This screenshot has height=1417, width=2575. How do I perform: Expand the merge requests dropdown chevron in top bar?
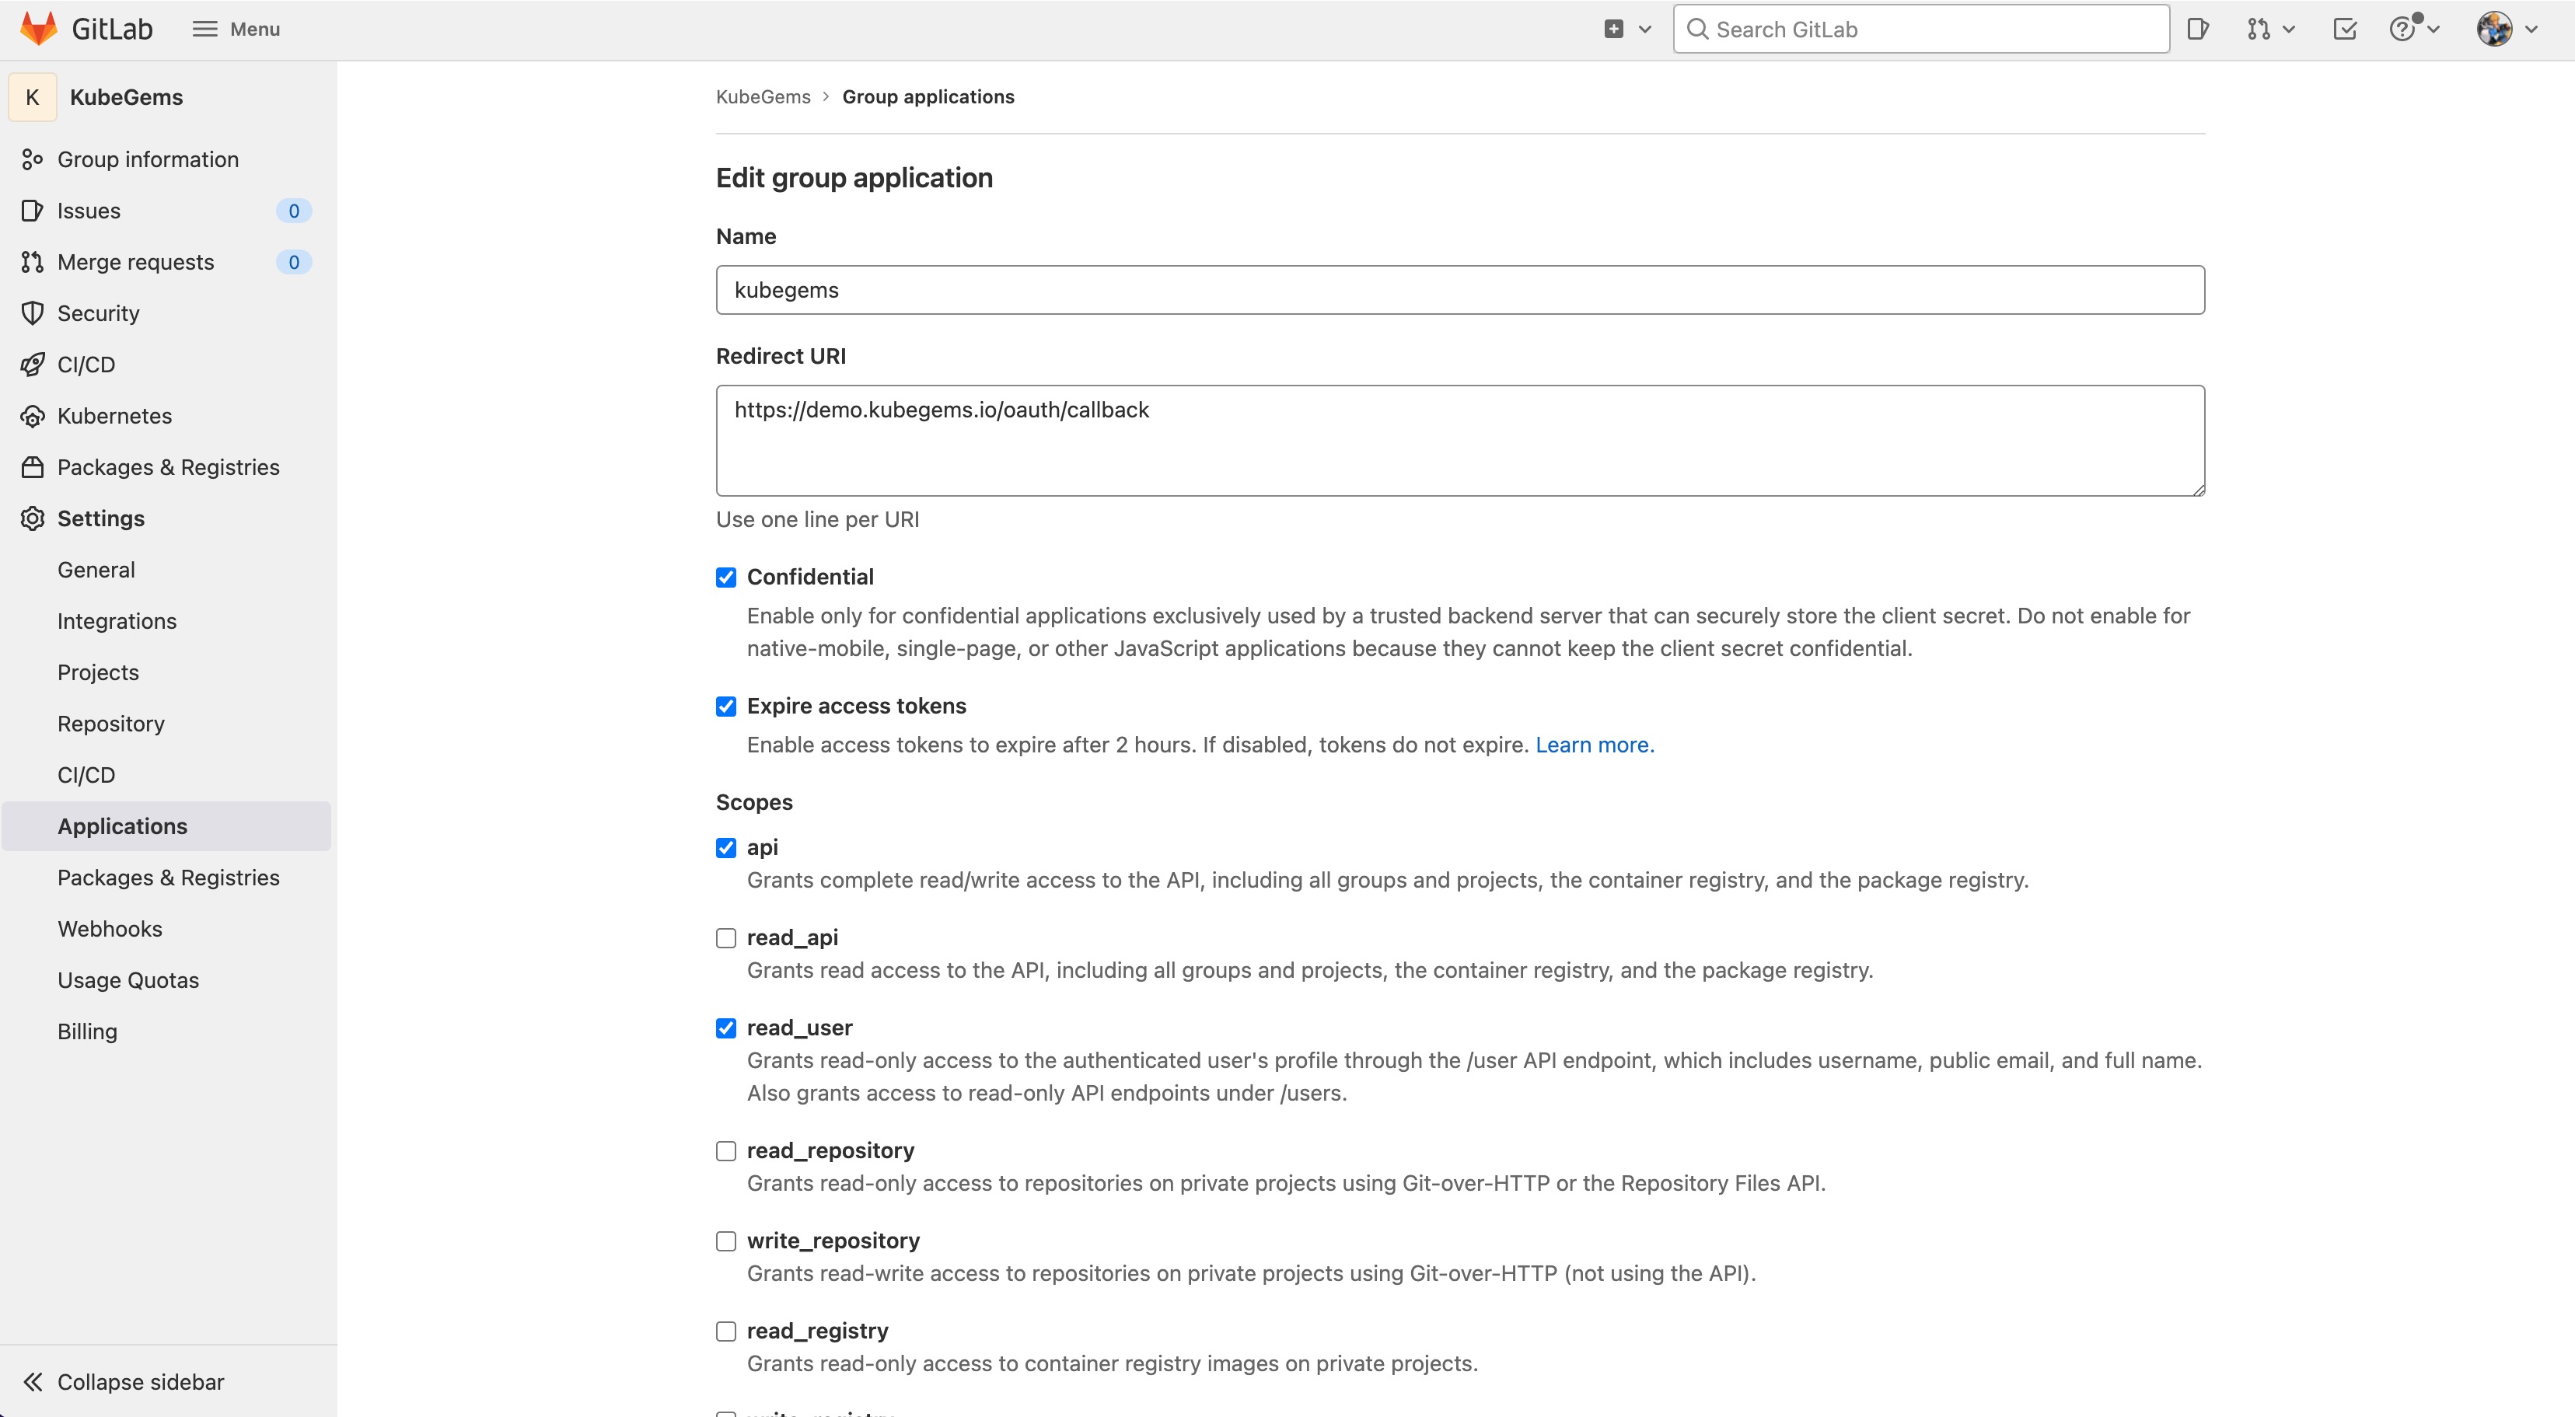coord(2288,29)
